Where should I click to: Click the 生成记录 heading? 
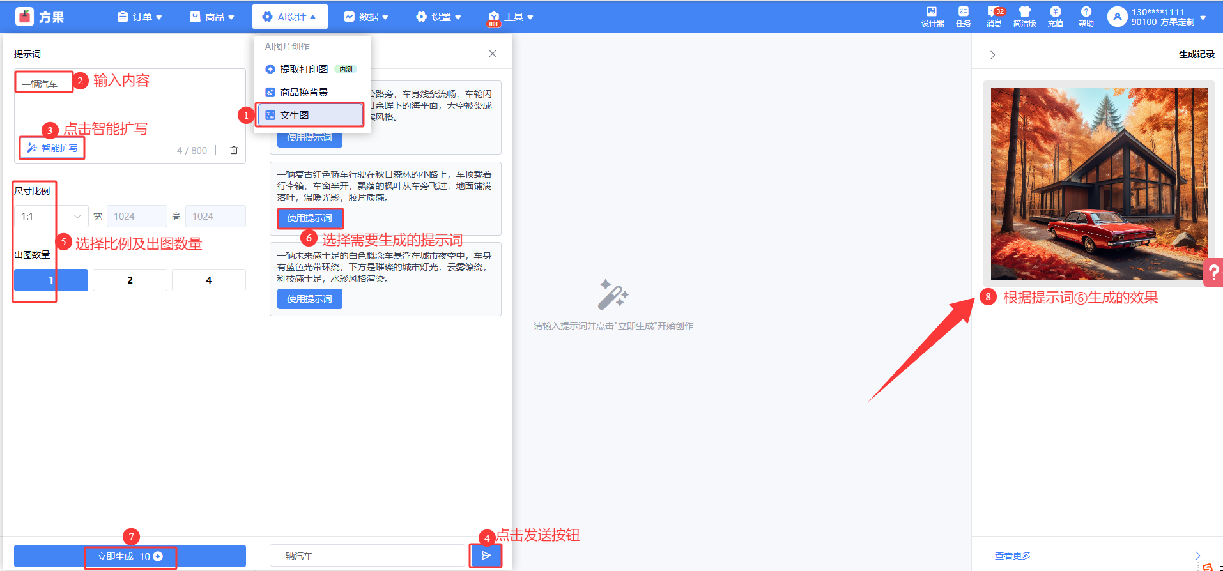point(1196,54)
